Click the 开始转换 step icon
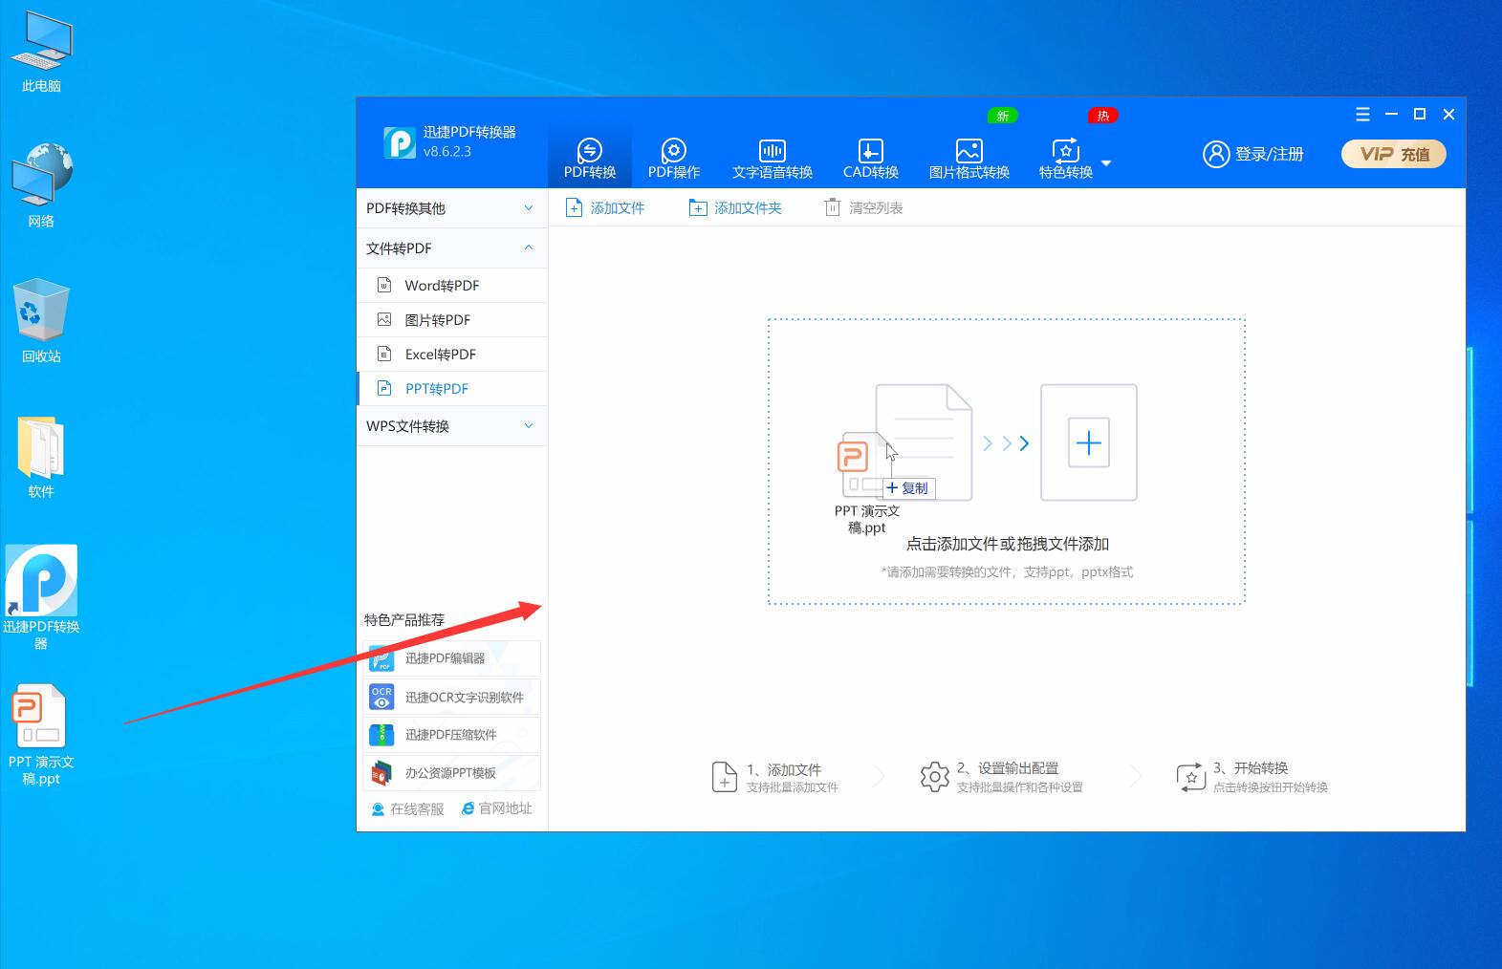Screen dimensions: 1502x969 click(x=1191, y=777)
